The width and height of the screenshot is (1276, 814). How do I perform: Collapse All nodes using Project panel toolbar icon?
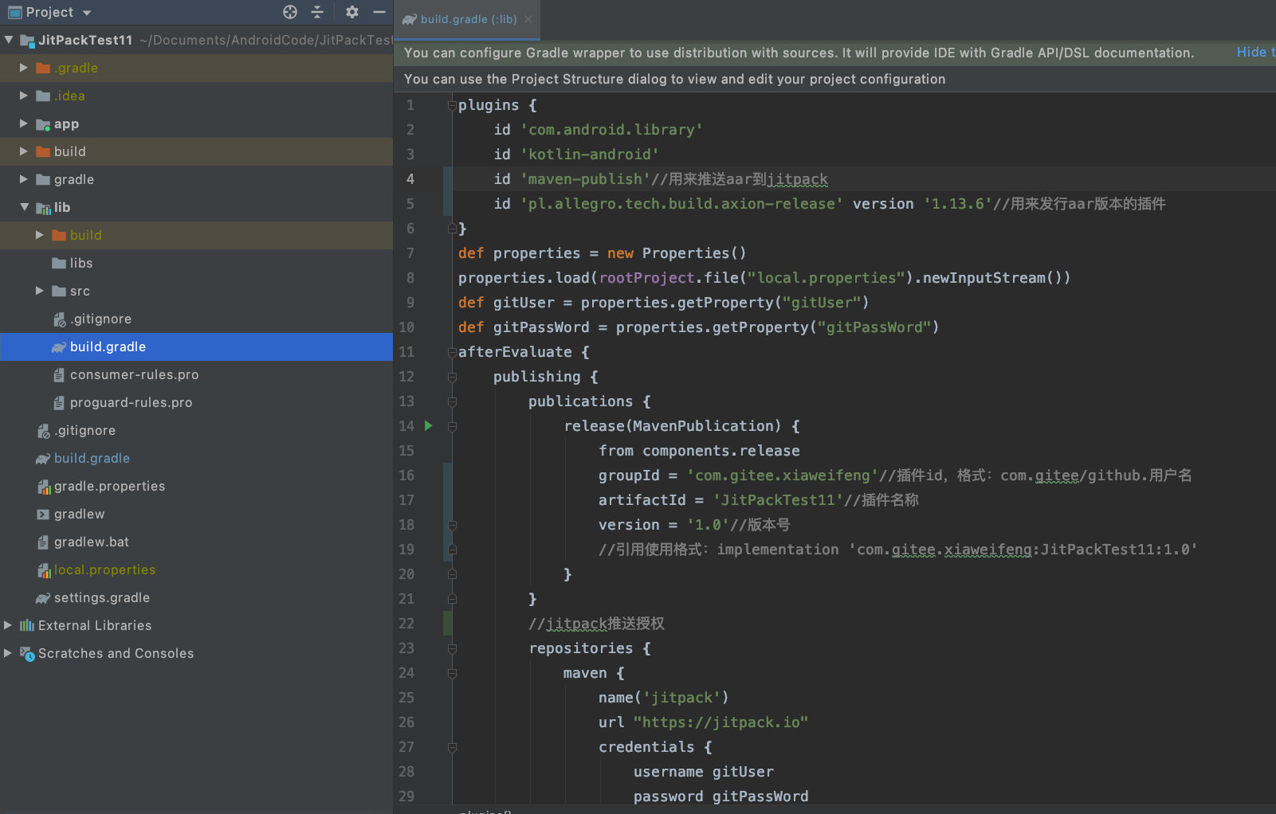click(x=316, y=12)
